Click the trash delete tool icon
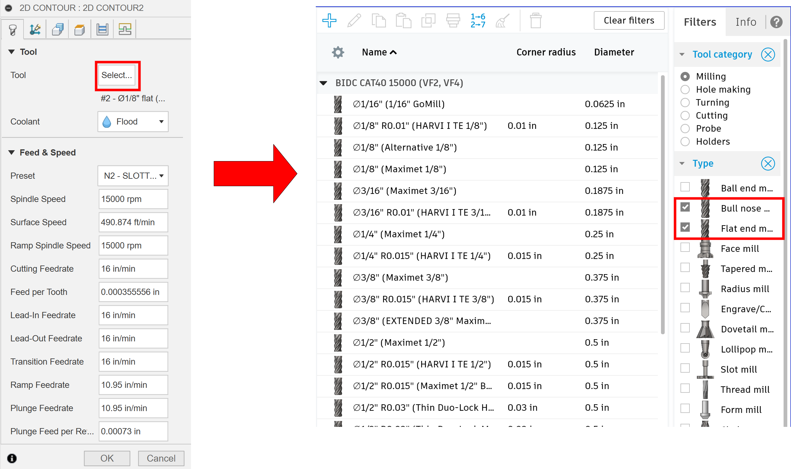791x469 pixels. [x=535, y=21]
